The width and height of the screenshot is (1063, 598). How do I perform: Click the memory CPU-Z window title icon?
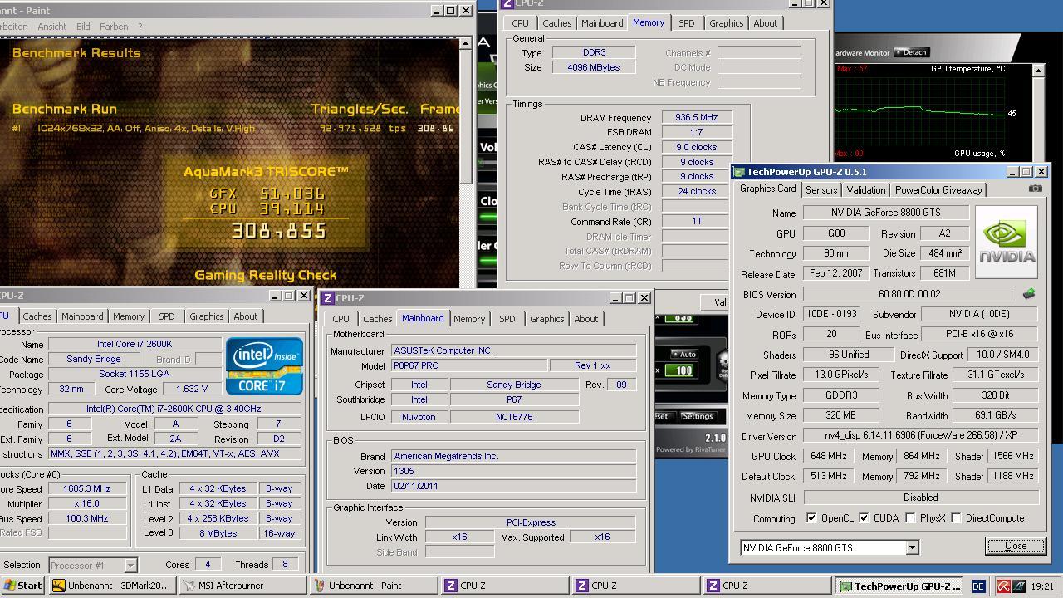[x=508, y=3]
